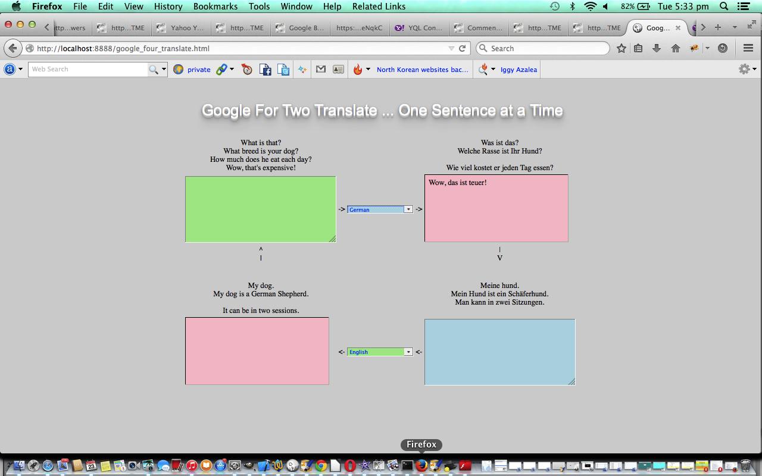Click the Mein Hund ist ein Schäferhund text
Screen dimensions: 762x476
click(x=499, y=294)
